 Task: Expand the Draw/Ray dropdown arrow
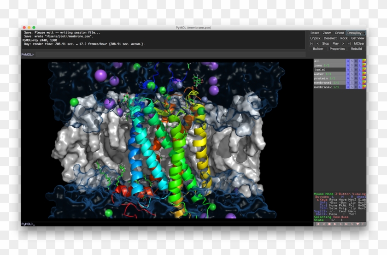(x=364, y=33)
